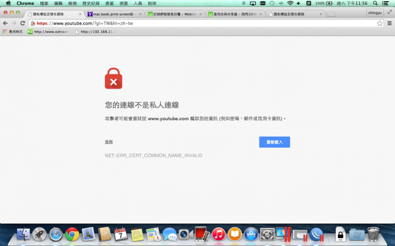This screenshot has height=246, width=395.
Task: Open Messages speech bubbles in the Dock
Action: (170, 235)
